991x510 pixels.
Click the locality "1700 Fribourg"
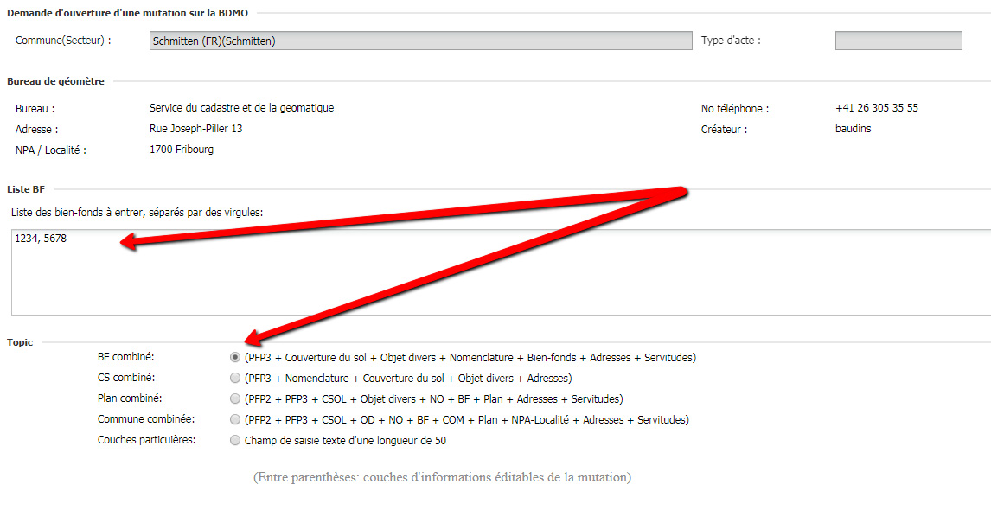181,150
